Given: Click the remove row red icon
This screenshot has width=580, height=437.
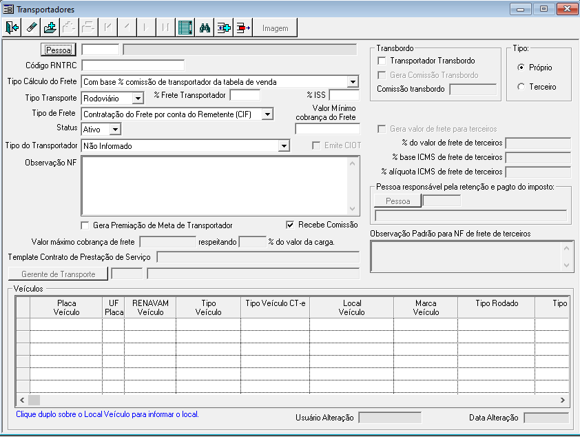Looking at the screenshot, I should (x=243, y=28).
